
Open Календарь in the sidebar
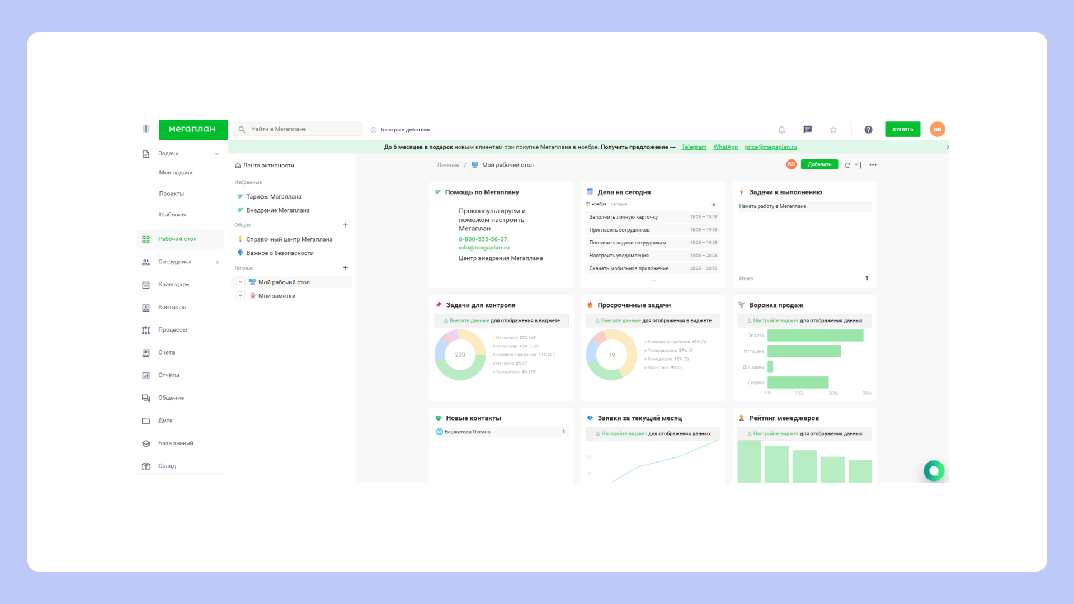[x=173, y=285]
